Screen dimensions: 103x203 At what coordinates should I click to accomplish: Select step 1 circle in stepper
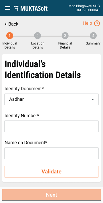coord(10,36)
